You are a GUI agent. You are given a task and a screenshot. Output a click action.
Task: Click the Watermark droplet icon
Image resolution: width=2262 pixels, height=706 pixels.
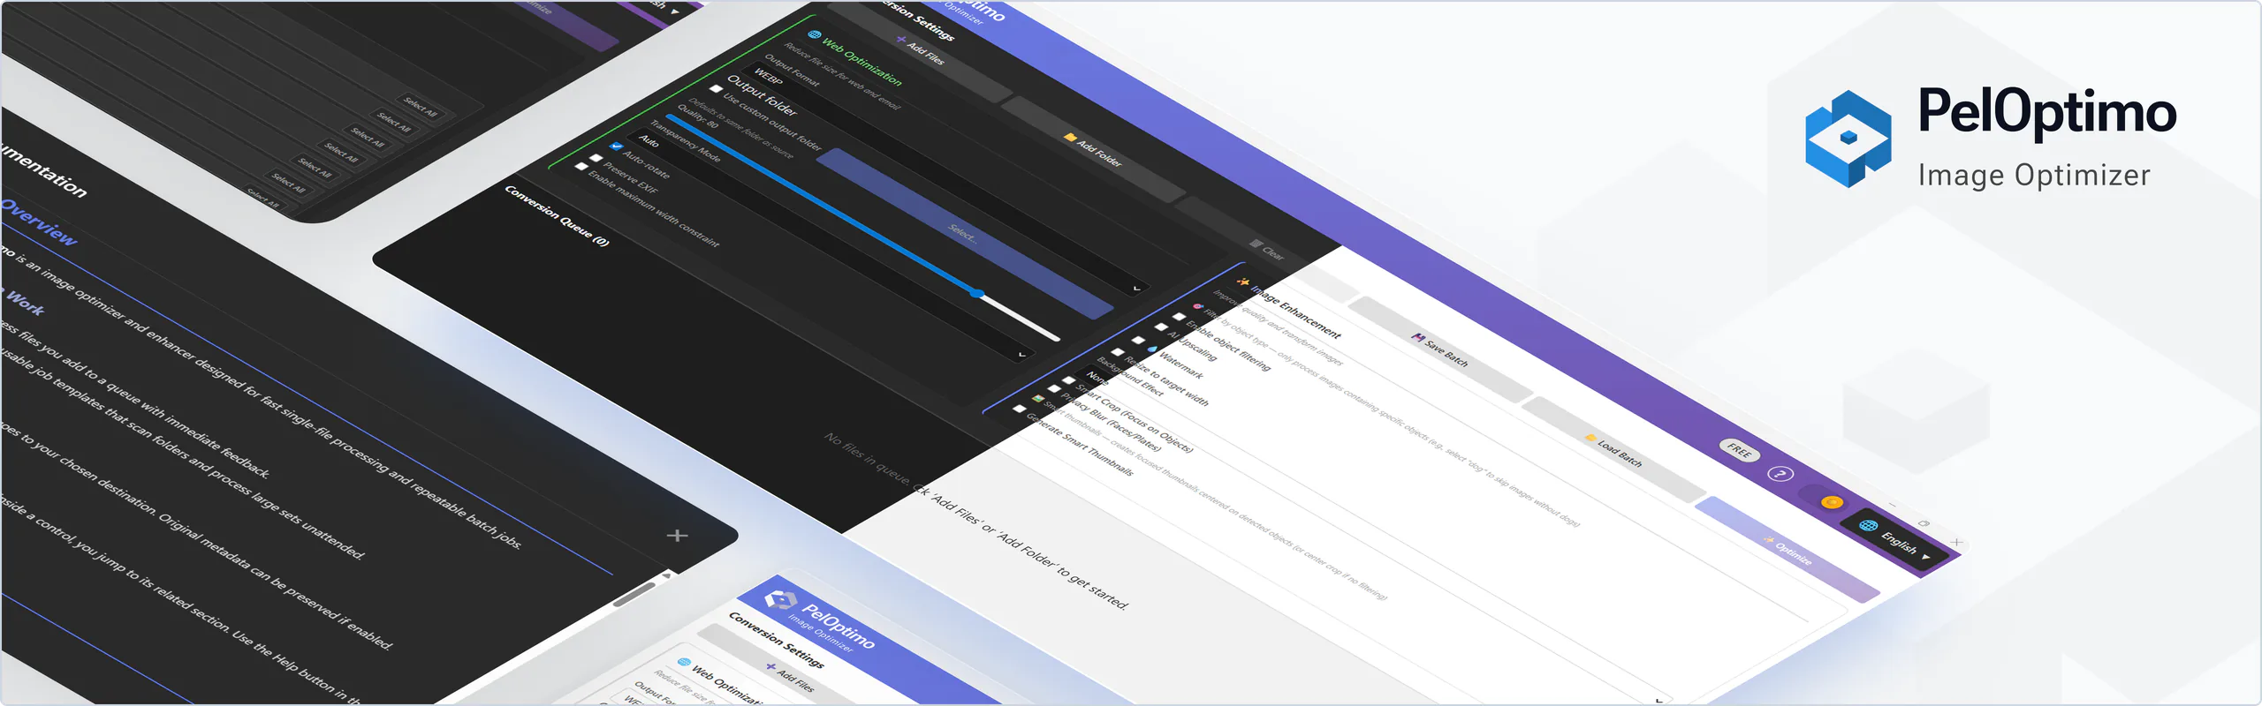(x=1152, y=349)
